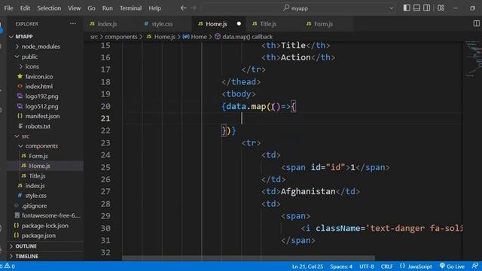Click the horizontal editor scrollbar
Image resolution: width=482 pixels, height=271 pixels.
pyautogui.click(x=249, y=258)
